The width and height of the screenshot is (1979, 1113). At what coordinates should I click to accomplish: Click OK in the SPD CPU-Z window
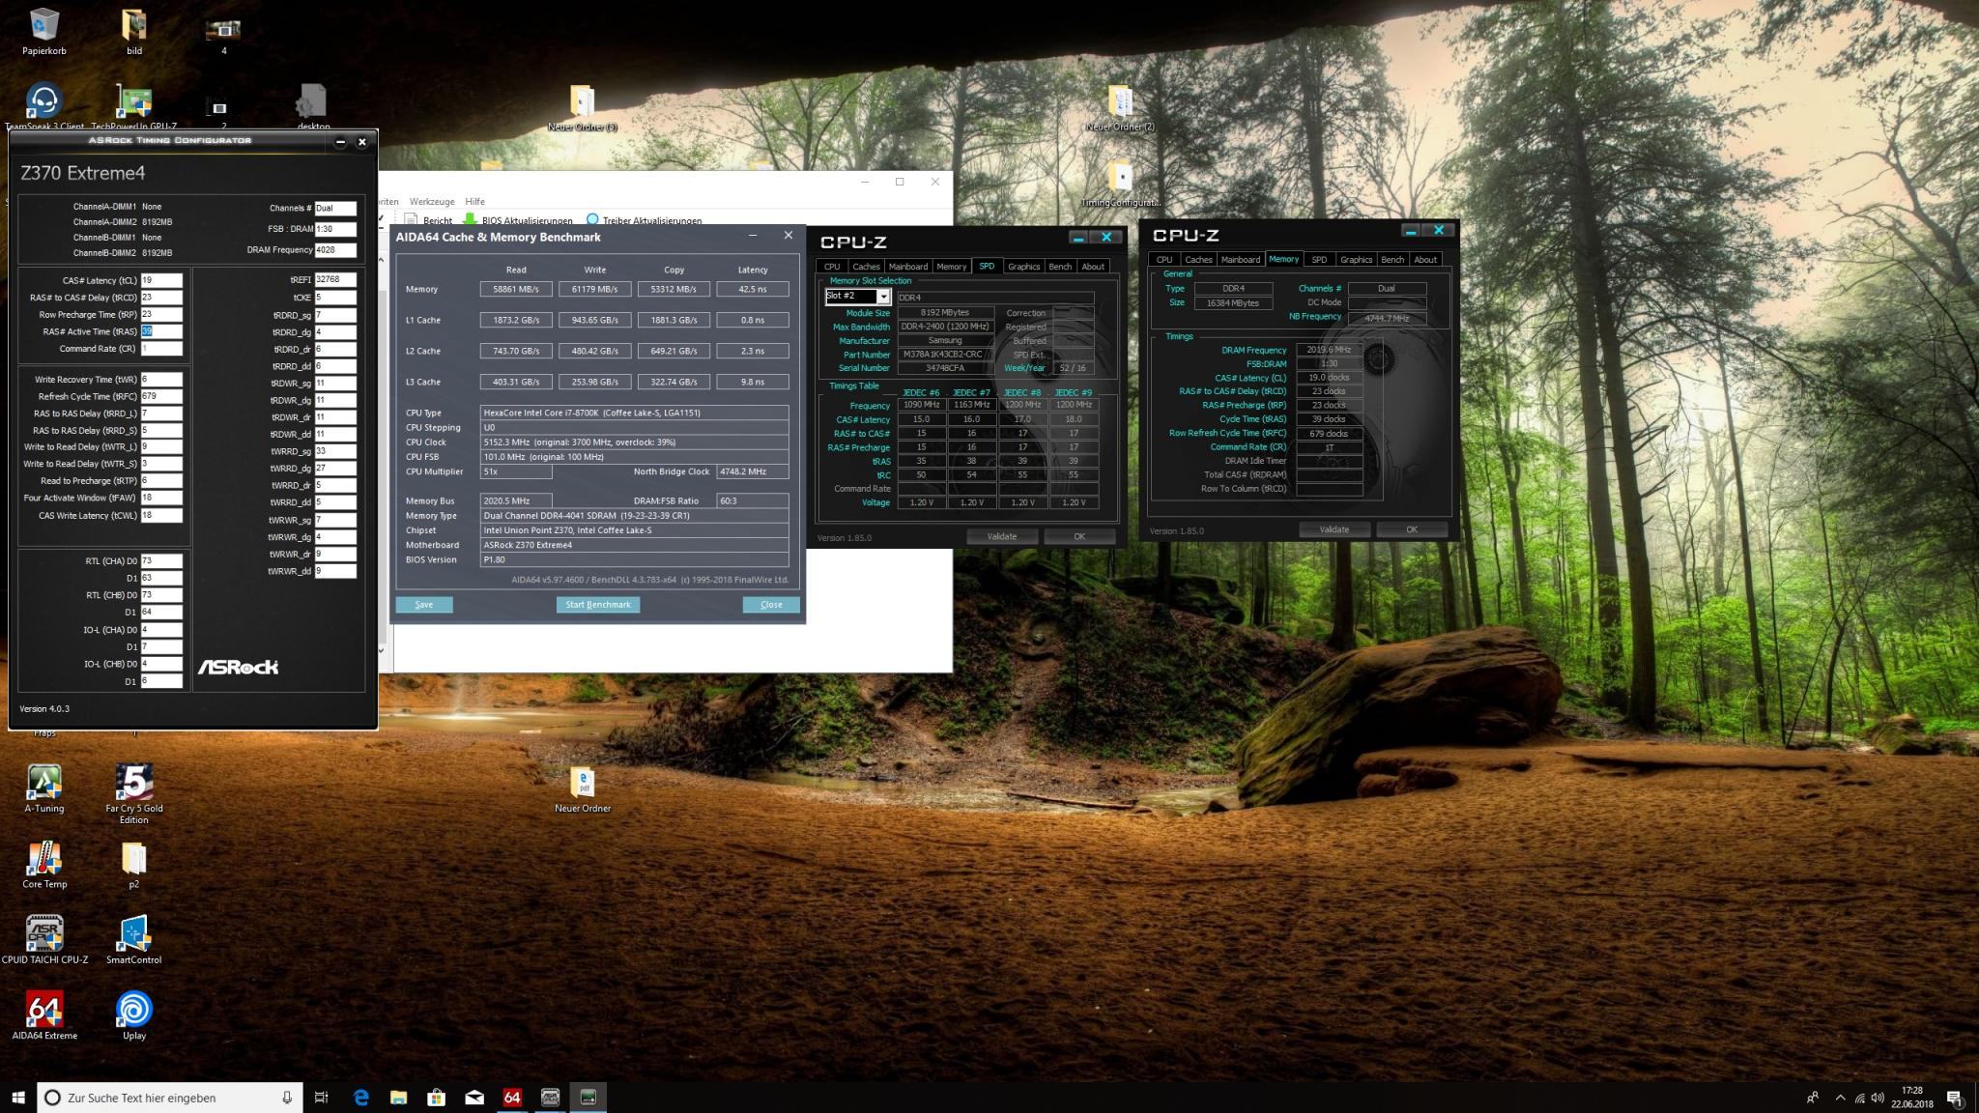1079,536
